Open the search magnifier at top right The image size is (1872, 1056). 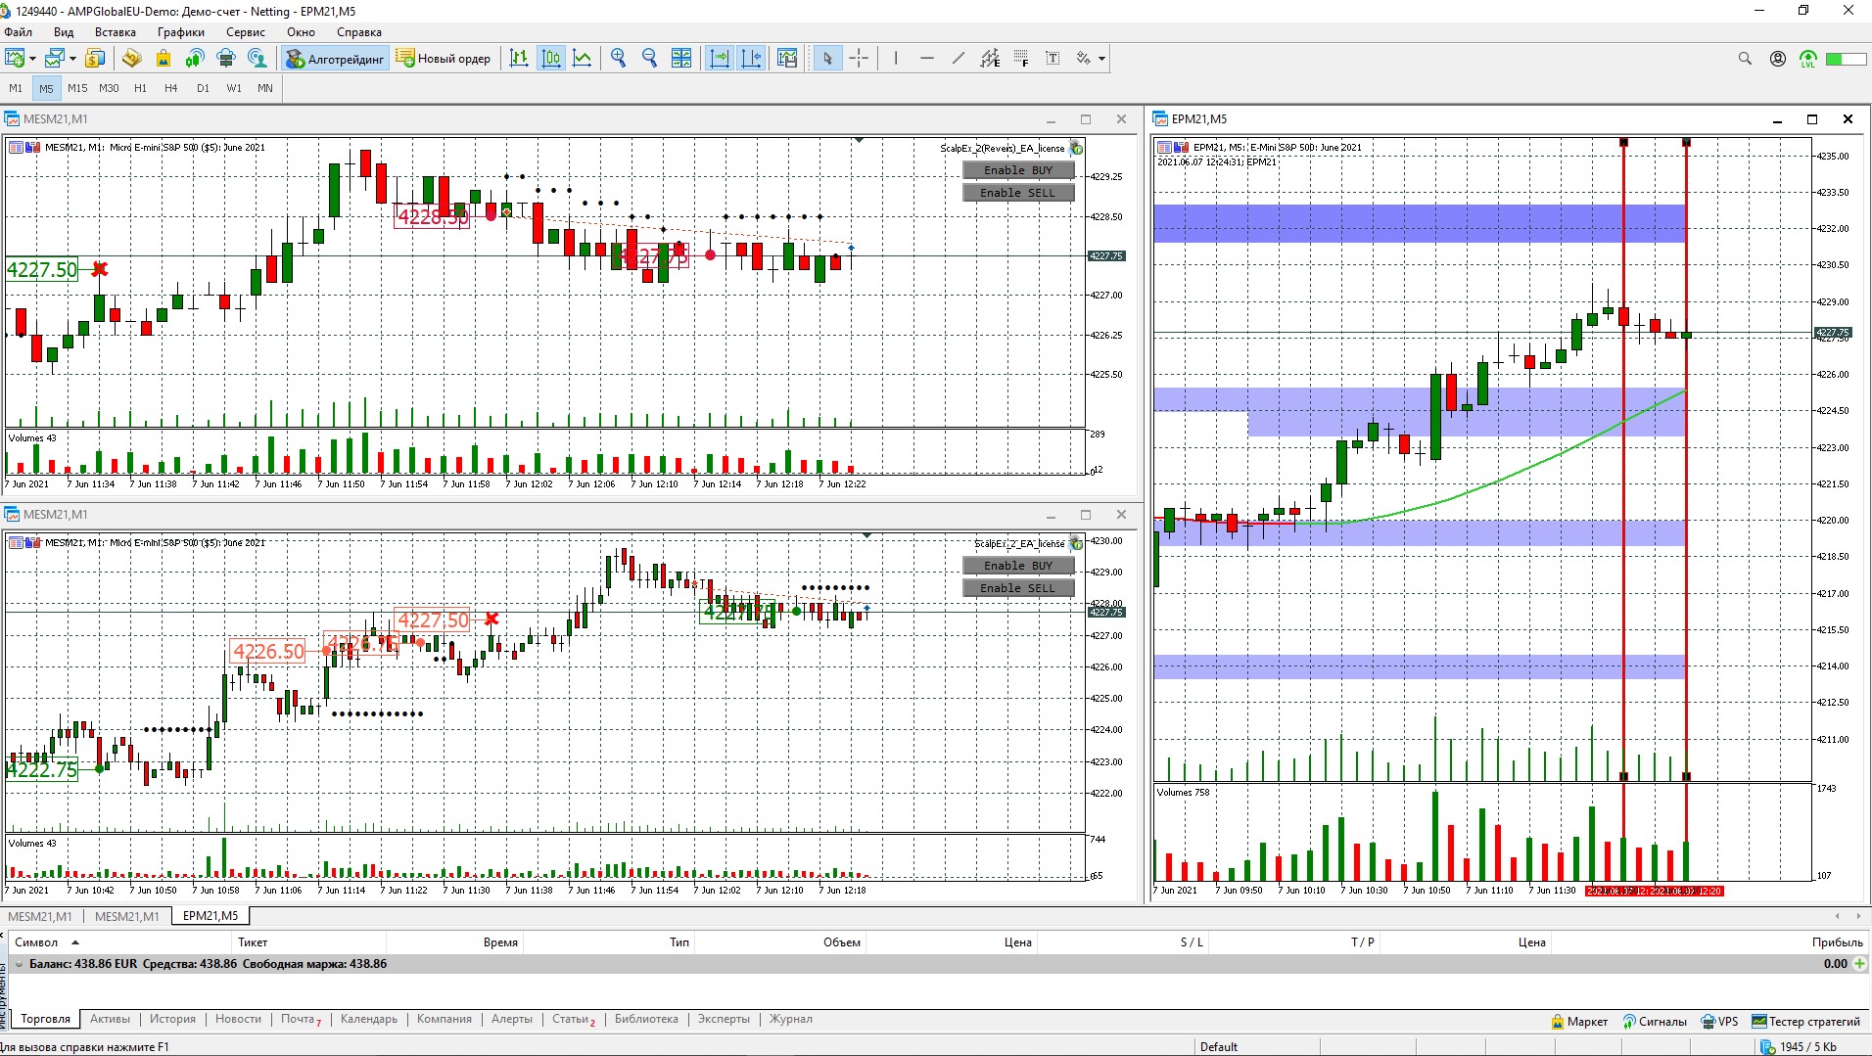point(1745,59)
